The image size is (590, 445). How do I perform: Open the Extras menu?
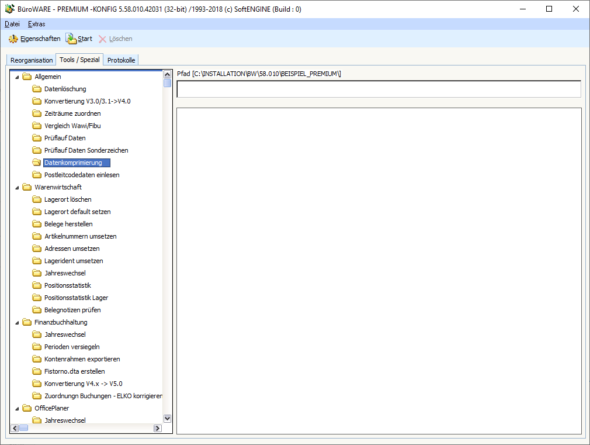36,24
